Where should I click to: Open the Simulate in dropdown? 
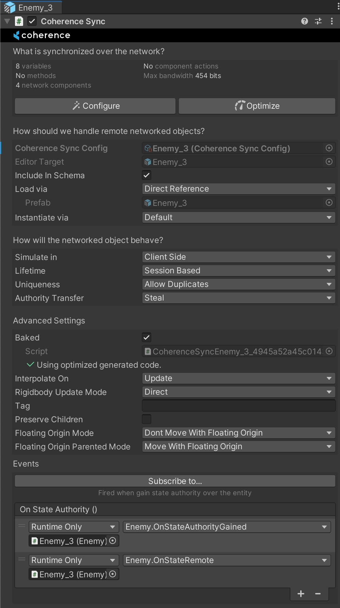tap(238, 257)
